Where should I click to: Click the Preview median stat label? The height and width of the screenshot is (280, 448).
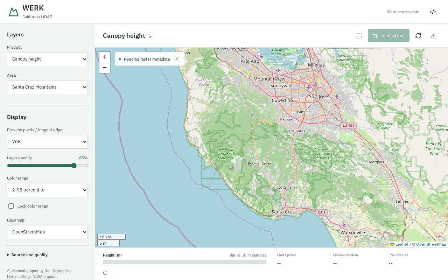click(345, 255)
